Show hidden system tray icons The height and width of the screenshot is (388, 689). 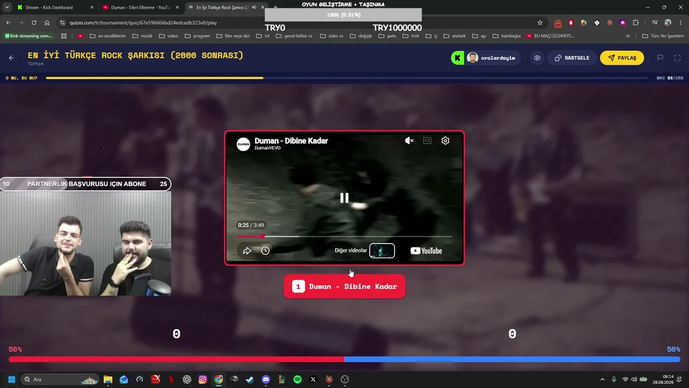pos(602,379)
